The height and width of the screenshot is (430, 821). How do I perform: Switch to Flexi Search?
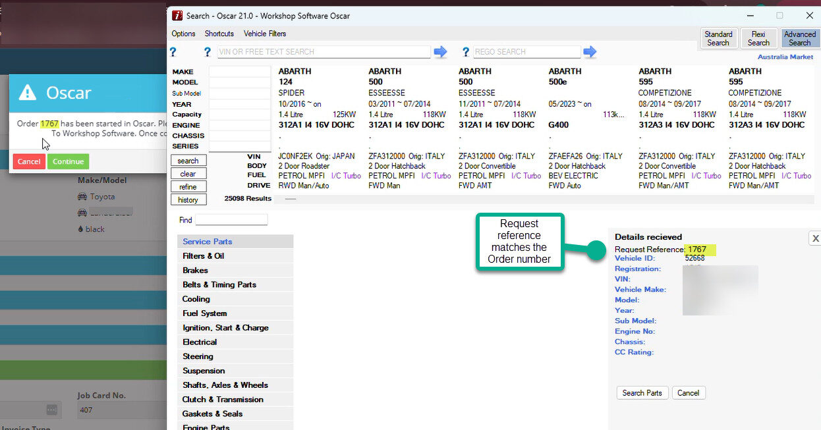758,38
